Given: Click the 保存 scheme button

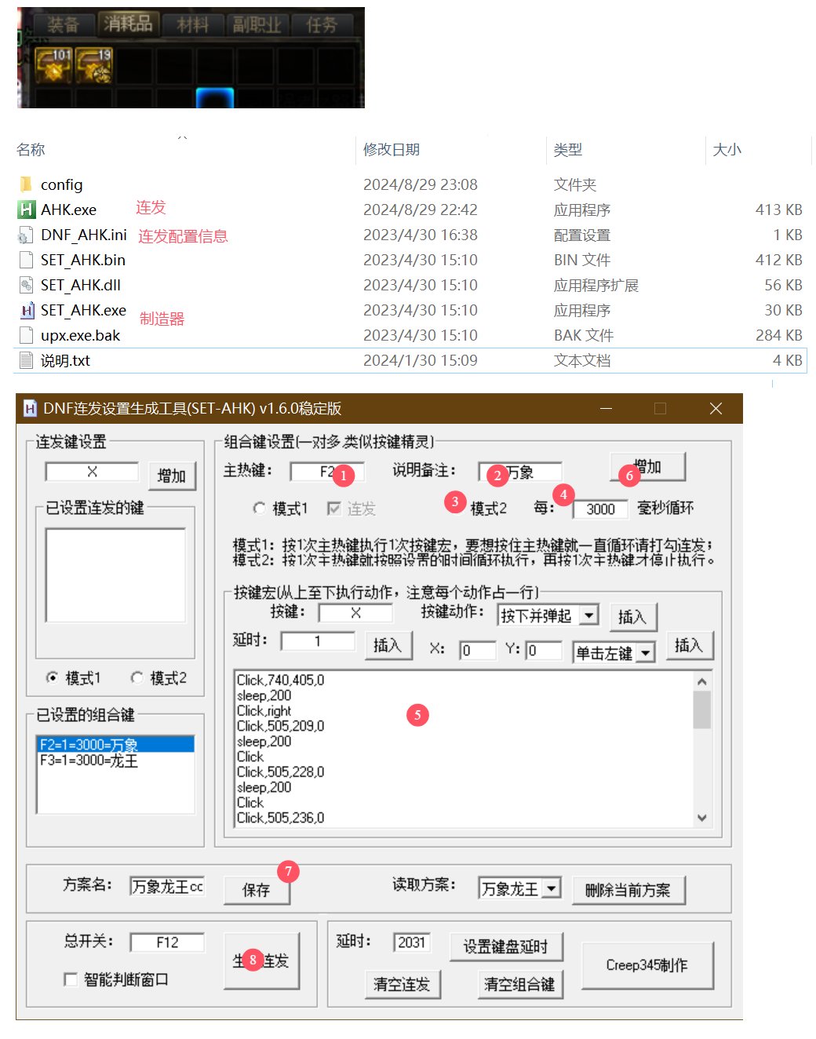Looking at the screenshot, I should 257,890.
